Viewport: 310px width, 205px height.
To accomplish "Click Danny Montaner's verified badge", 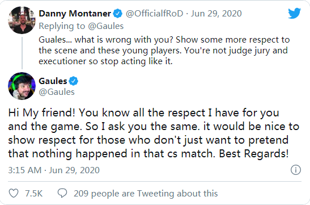I will [118, 14].
